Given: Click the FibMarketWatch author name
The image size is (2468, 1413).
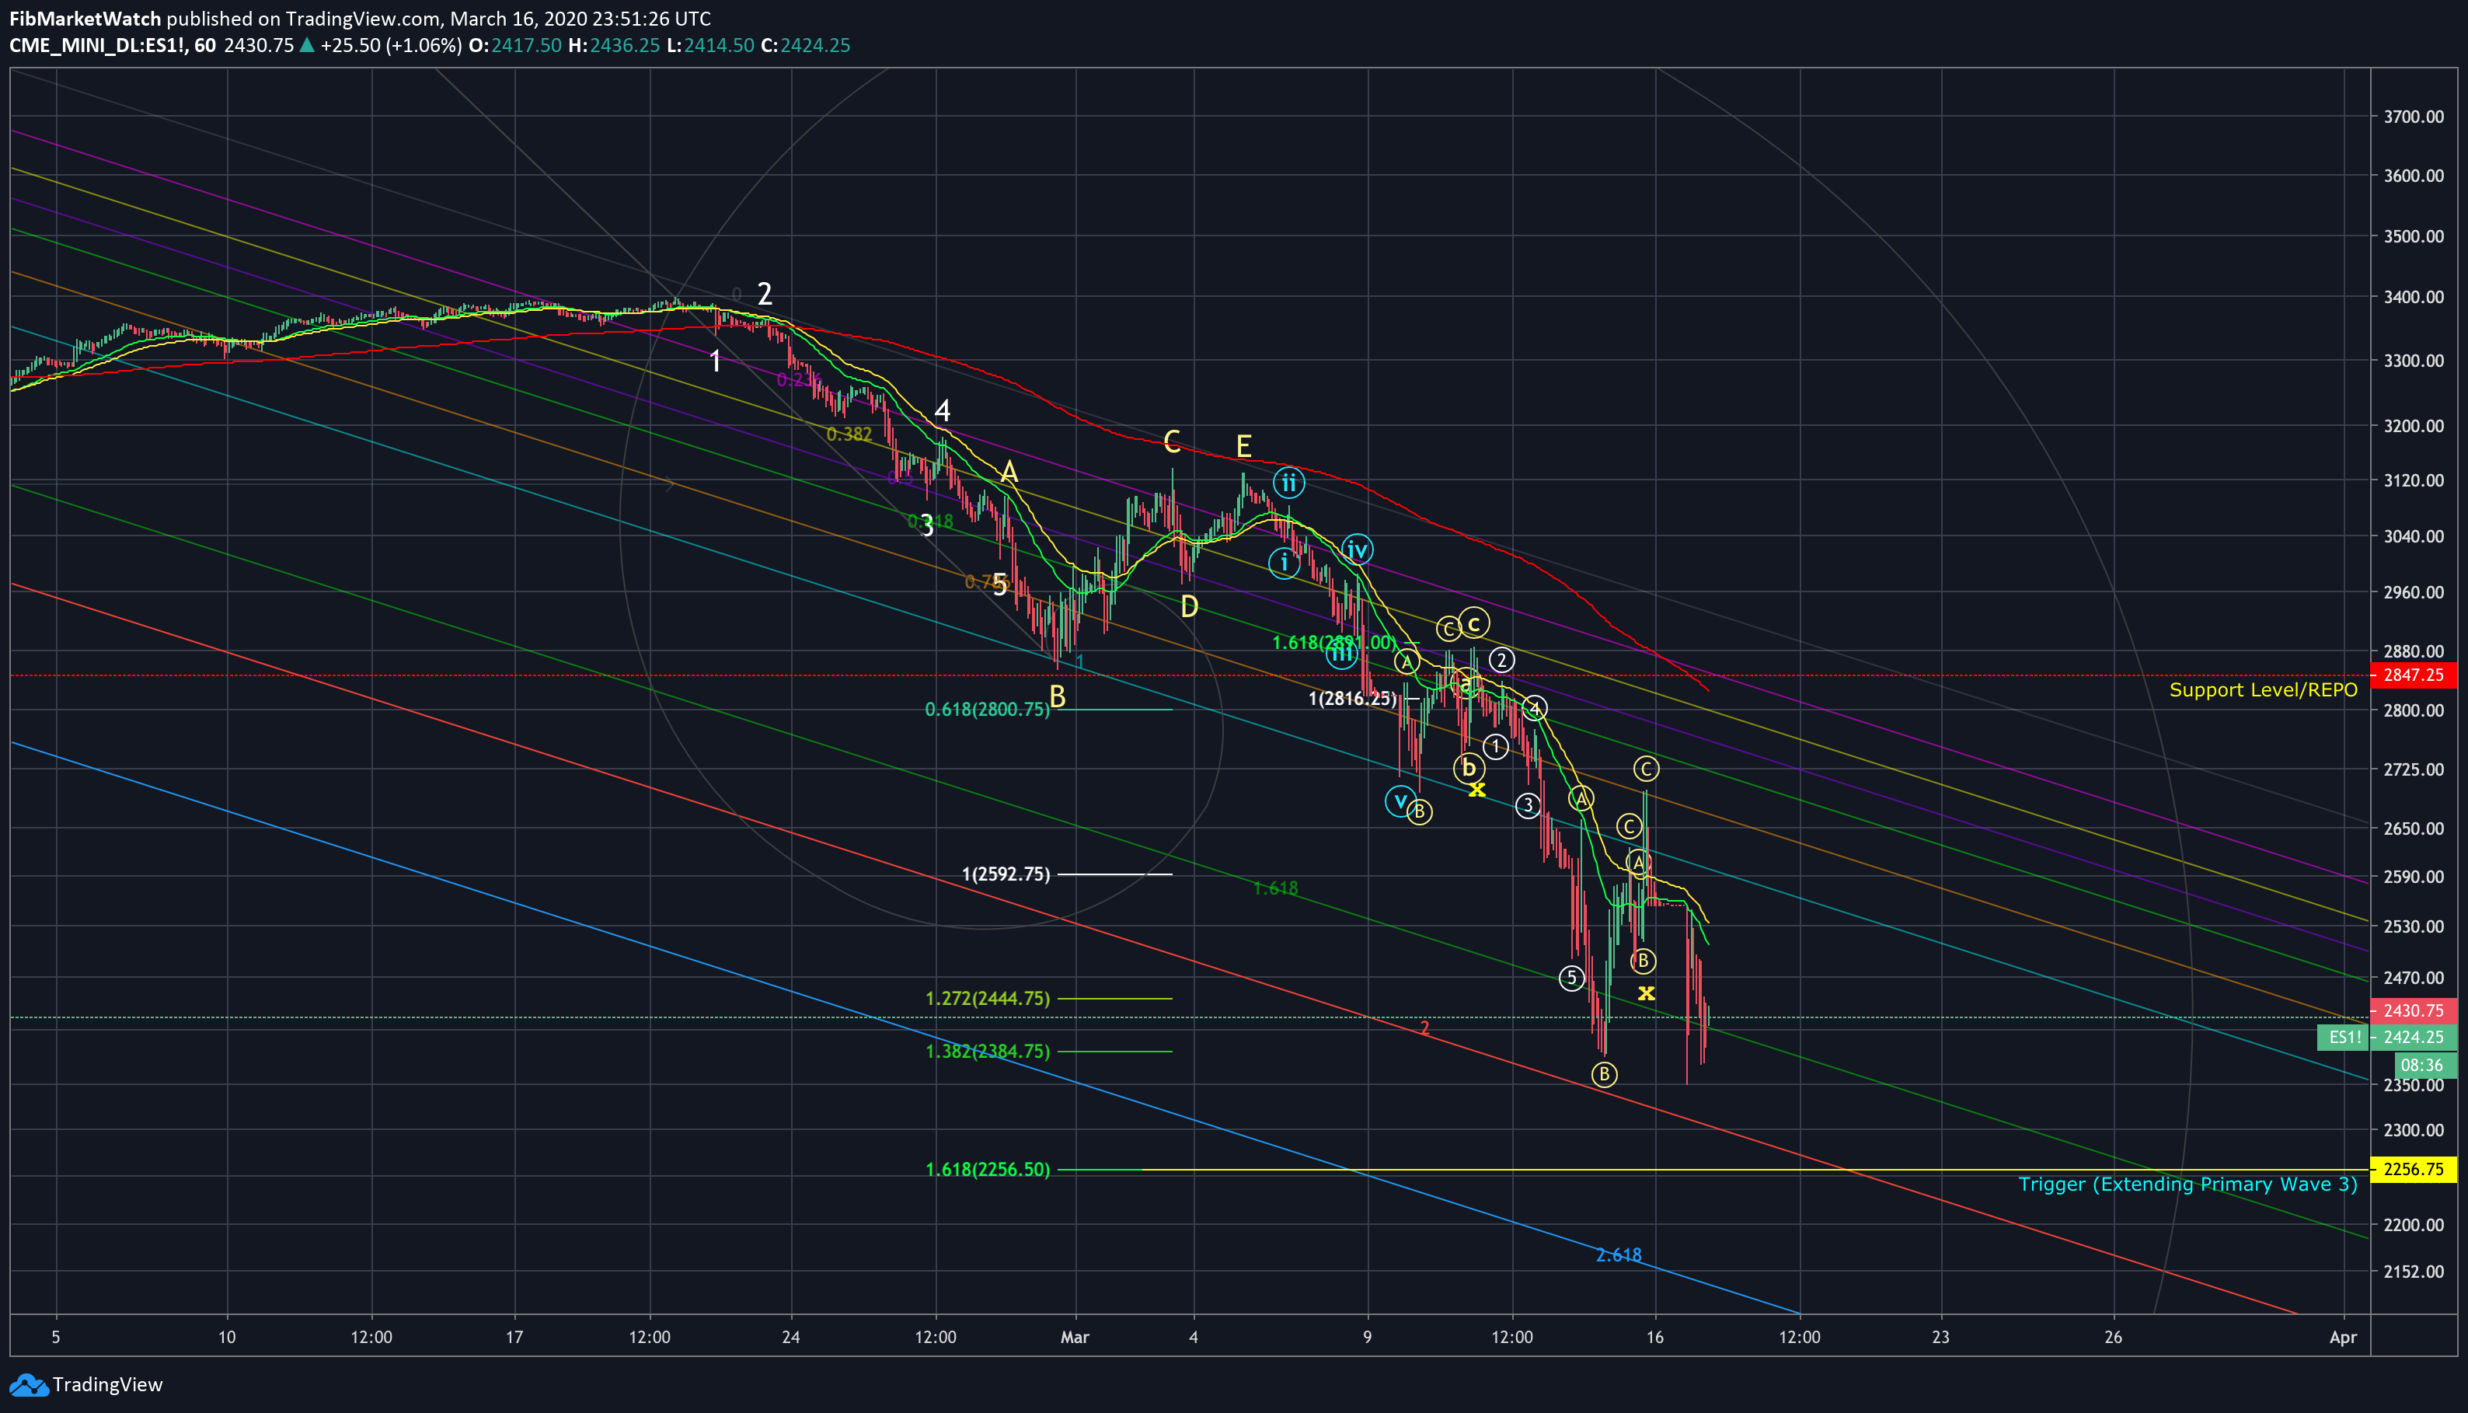Looking at the screenshot, I should tap(85, 19).
